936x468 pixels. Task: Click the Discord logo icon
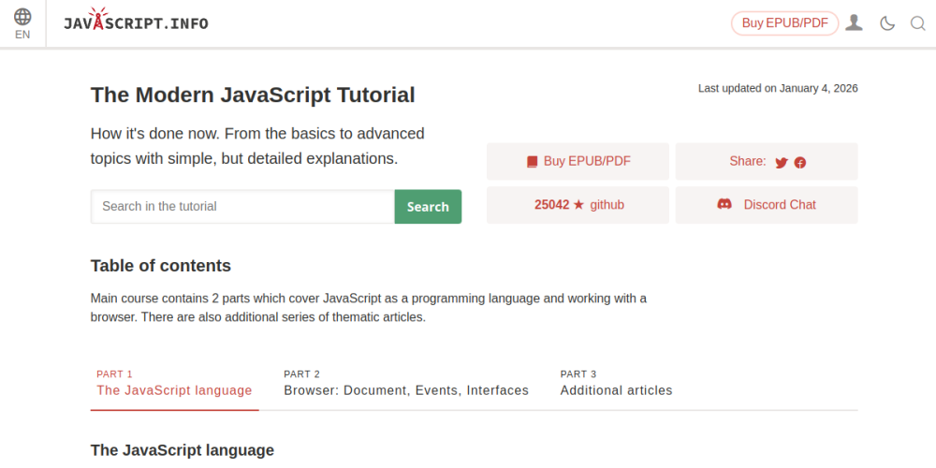724,204
